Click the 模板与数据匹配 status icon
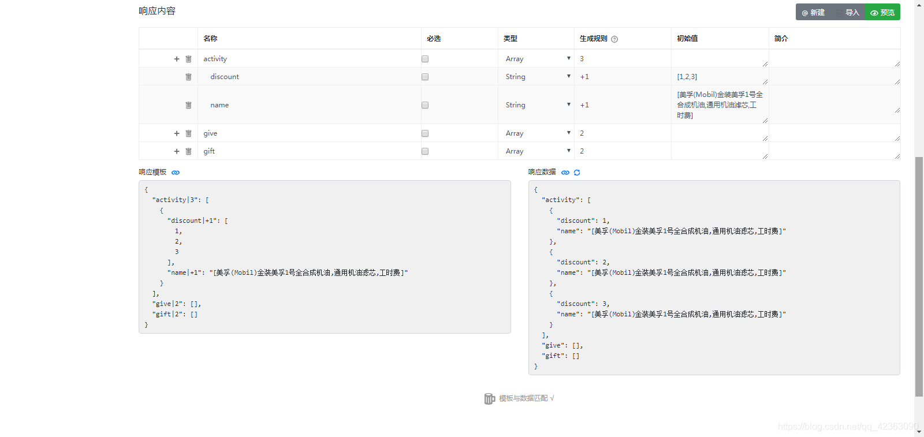Image resolution: width=924 pixels, height=437 pixels. pyautogui.click(x=489, y=399)
